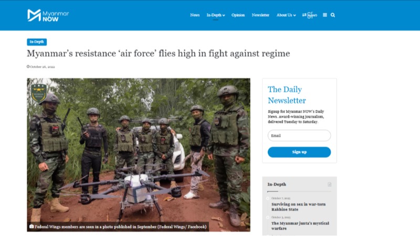
Task: Click the clock icon beside article date
Action: 28,67
